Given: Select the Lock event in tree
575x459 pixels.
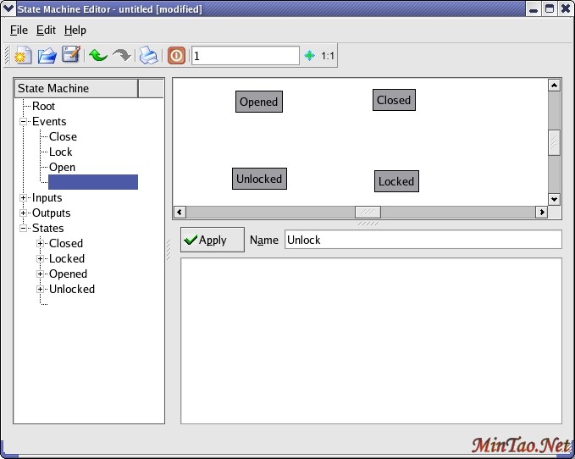Looking at the screenshot, I should (x=61, y=152).
